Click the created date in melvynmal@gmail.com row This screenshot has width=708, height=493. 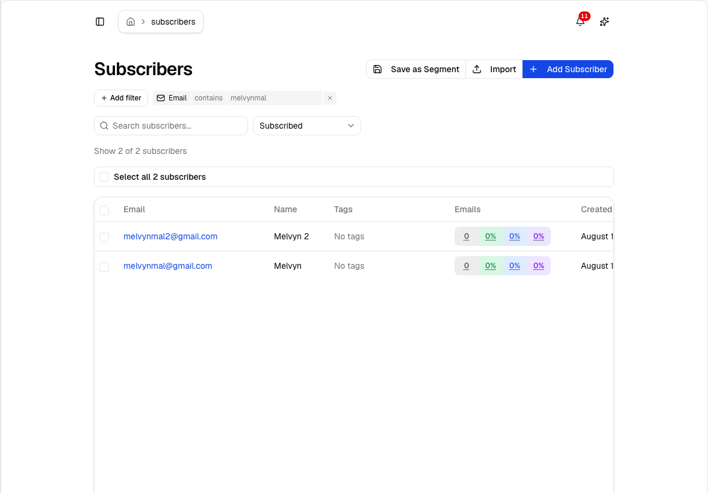[x=597, y=266]
